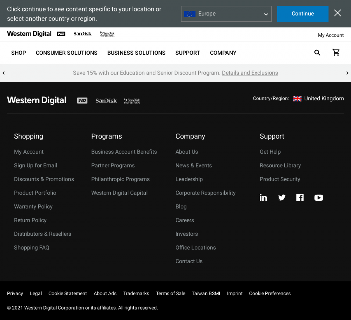The width and height of the screenshot is (351, 320).
Task: Open Terms of Sale
Action: 171,293
